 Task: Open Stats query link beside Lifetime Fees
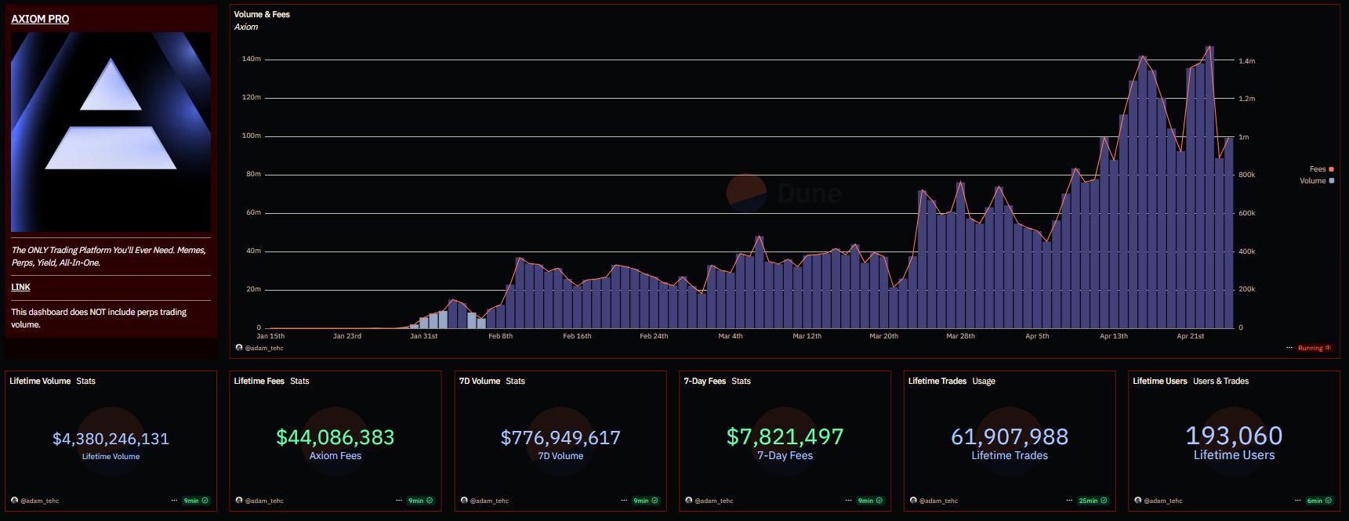[299, 382]
